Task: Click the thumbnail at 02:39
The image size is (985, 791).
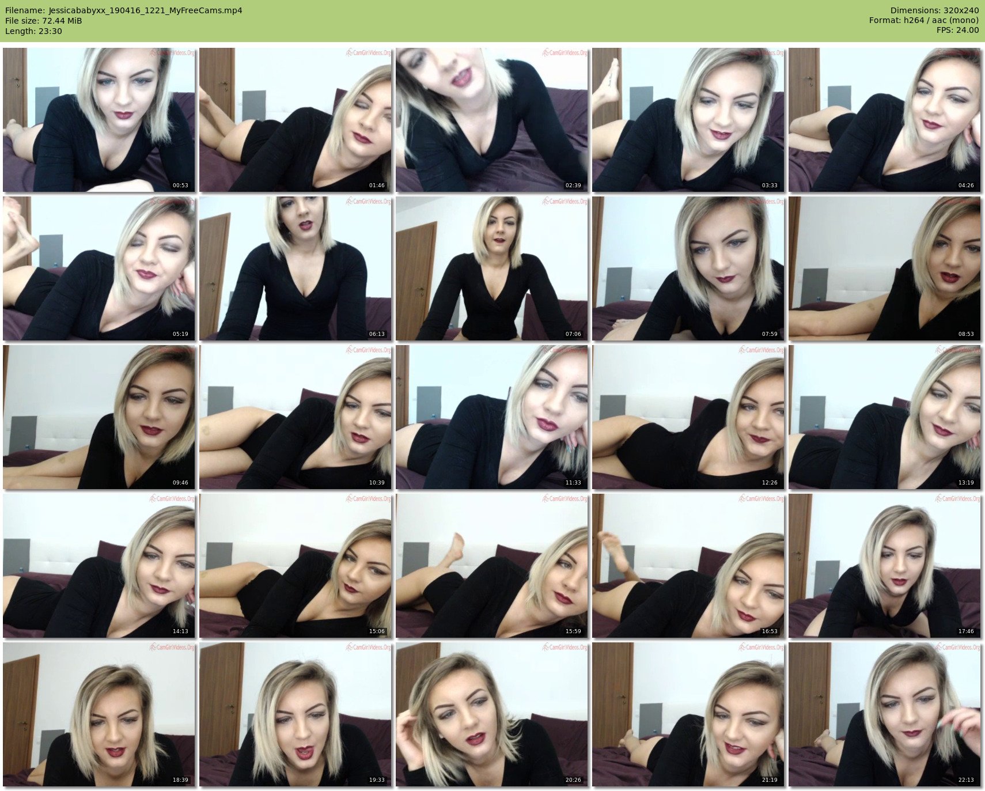Action: [492, 120]
